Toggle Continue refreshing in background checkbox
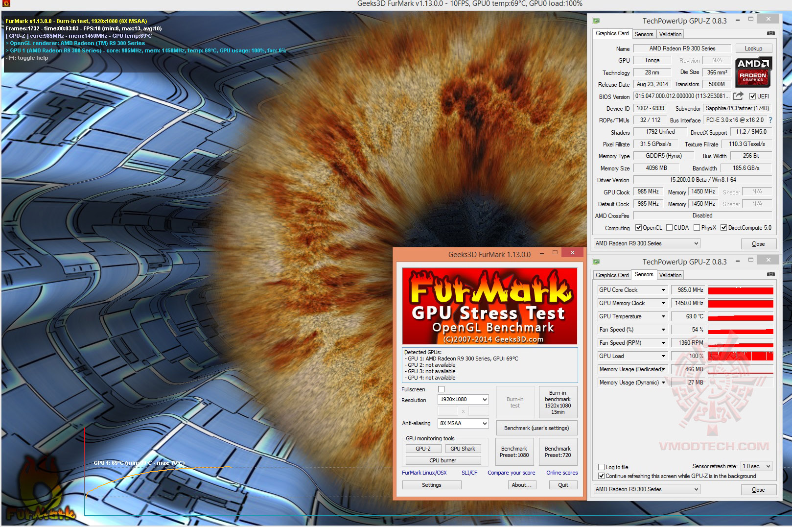The image size is (792, 527). (x=601, y=476)
